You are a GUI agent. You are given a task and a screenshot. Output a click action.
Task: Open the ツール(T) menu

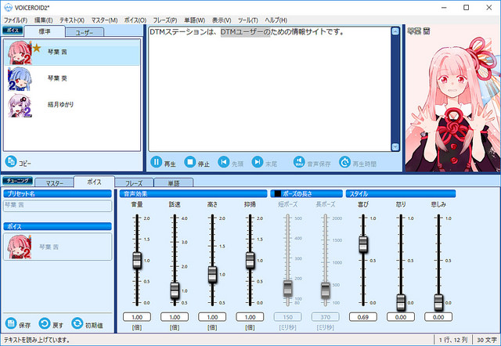click(x=247, y=20)
